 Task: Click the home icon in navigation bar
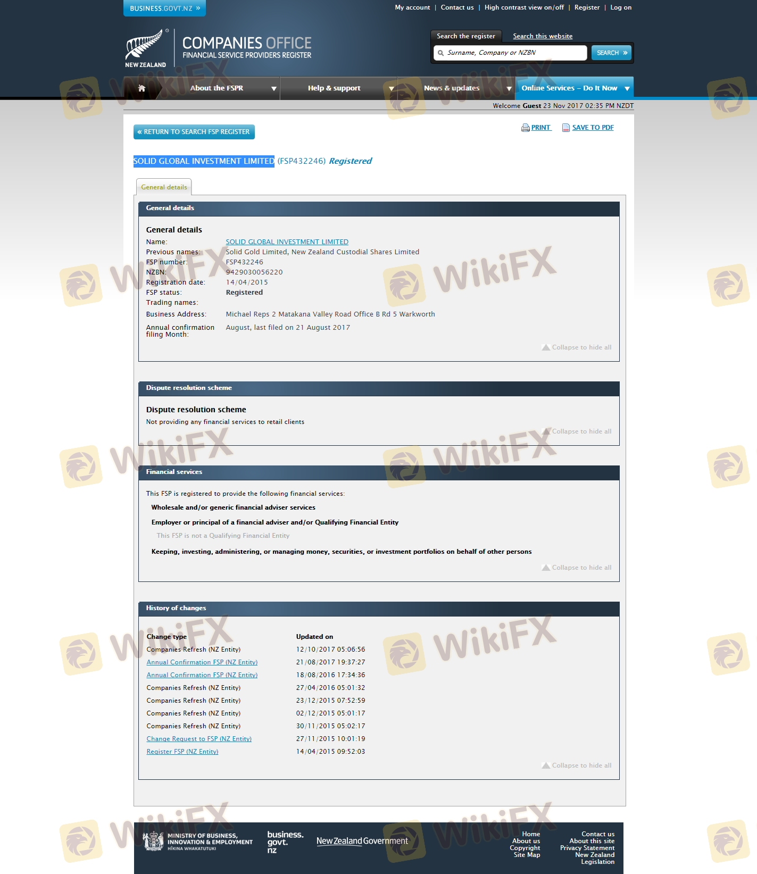142,88
